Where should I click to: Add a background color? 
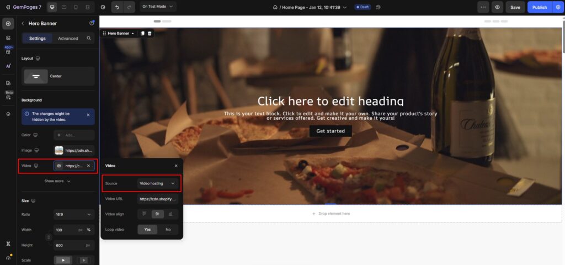pyautogui.click(x=74, y=135)
